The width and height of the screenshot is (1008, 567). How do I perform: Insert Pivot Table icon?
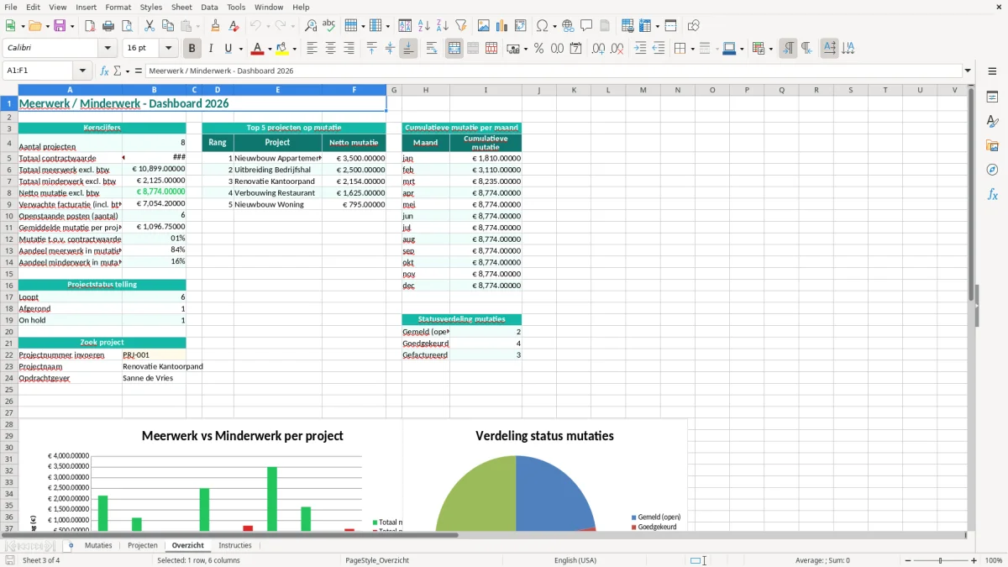tap(521, 26)
